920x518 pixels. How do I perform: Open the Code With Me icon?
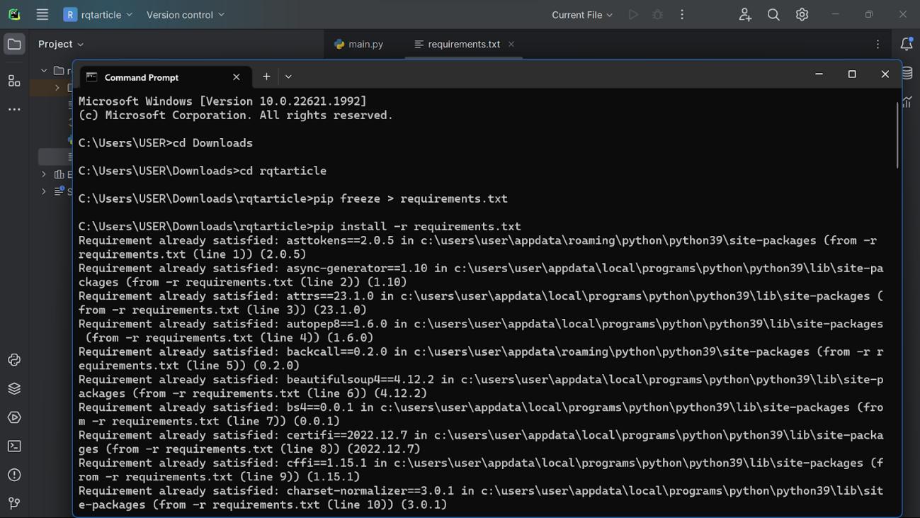[745, 14]
